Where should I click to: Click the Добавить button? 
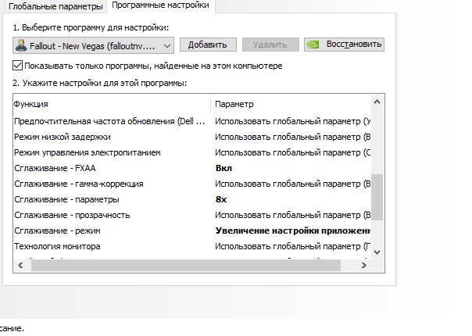click(208, 45)
